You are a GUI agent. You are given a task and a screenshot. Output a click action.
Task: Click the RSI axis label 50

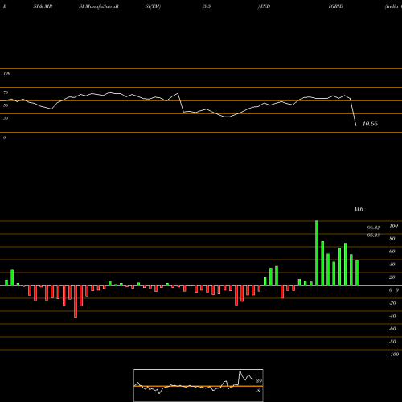pos(6,105)
